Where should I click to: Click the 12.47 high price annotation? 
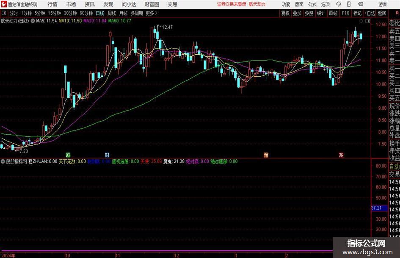(167, 28)
